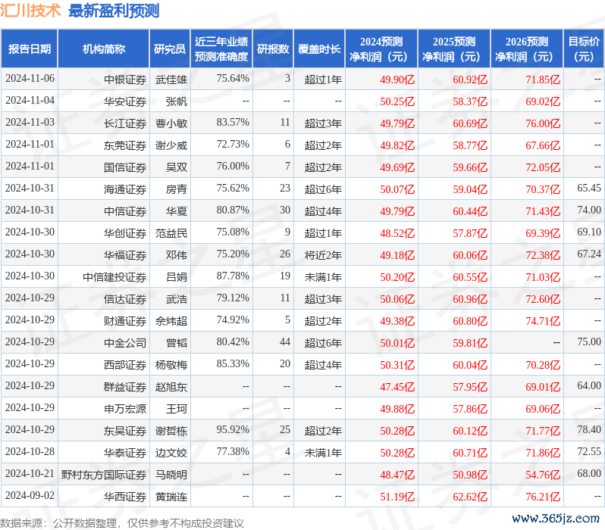This screenshot has height=530, width=605.
Task: Select the 野村东方国际证券 institution cell
Action: click(x=104, y=475)
